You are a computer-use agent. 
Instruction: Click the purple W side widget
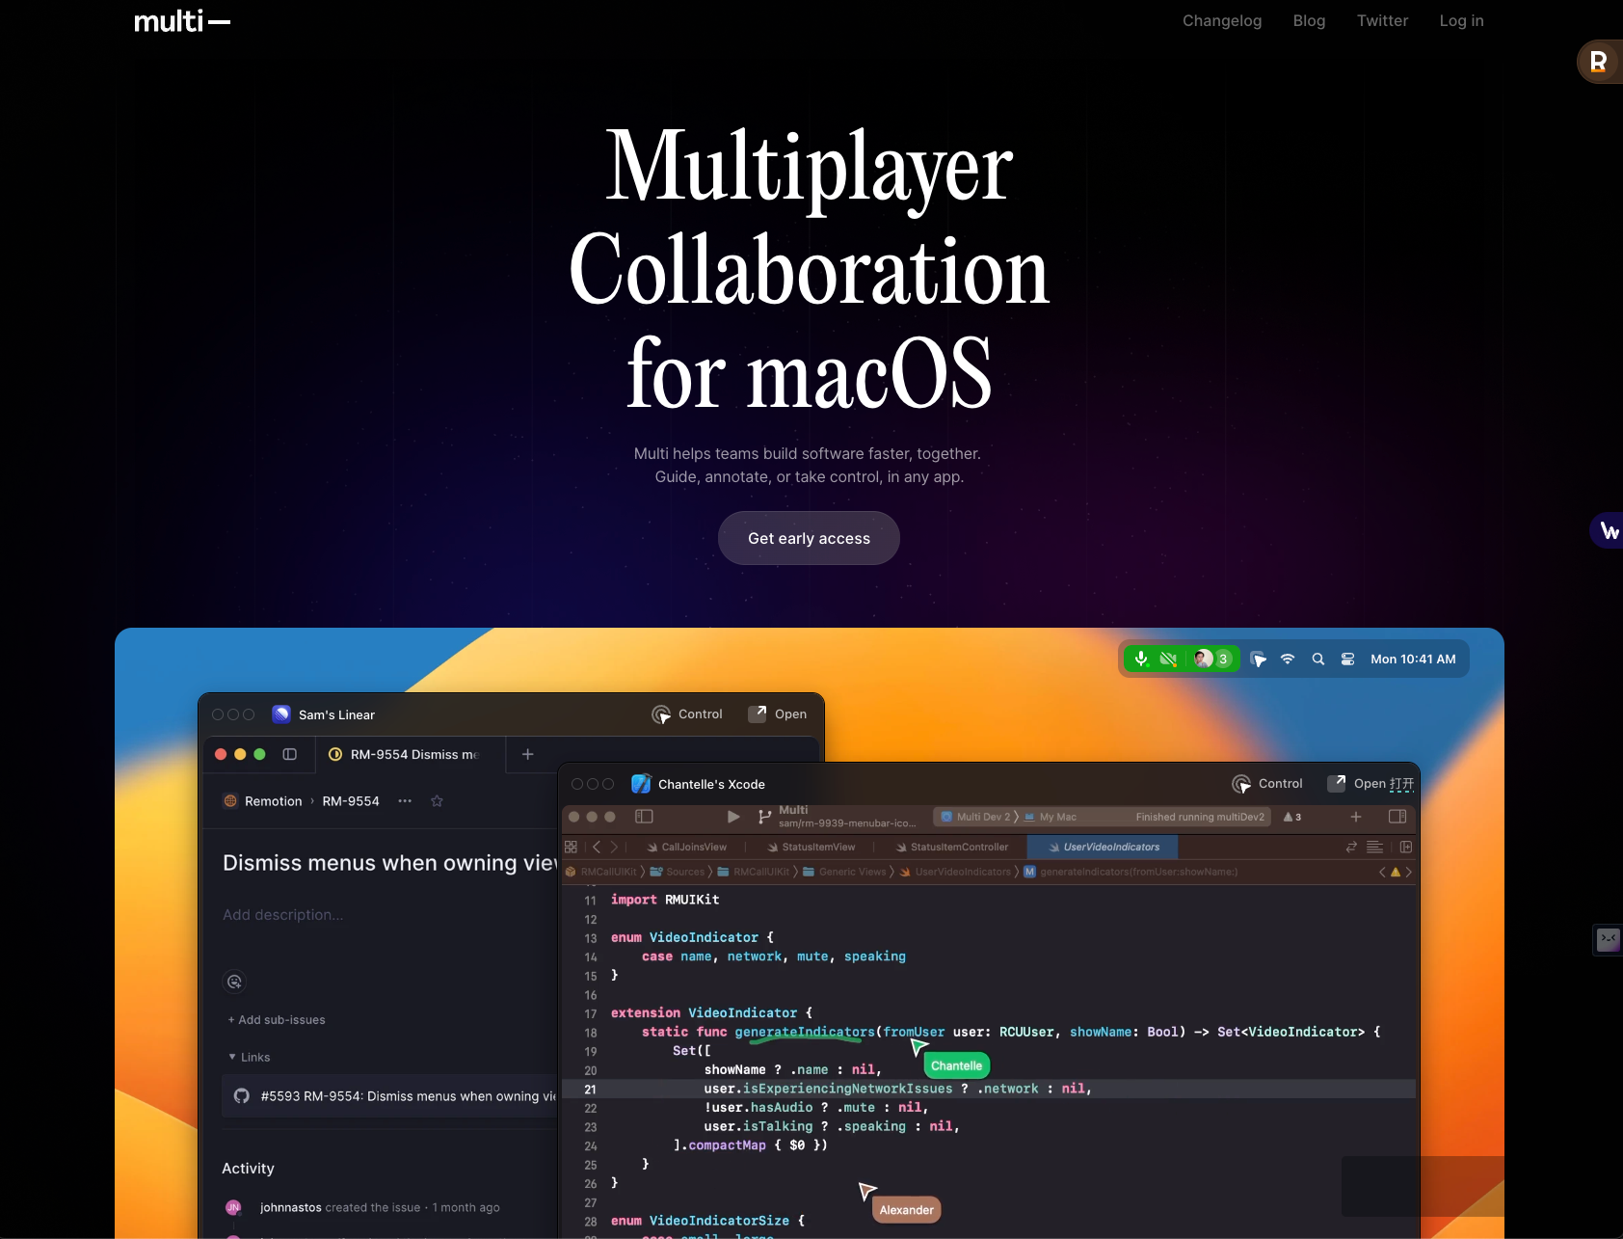tap(1608, 530)
